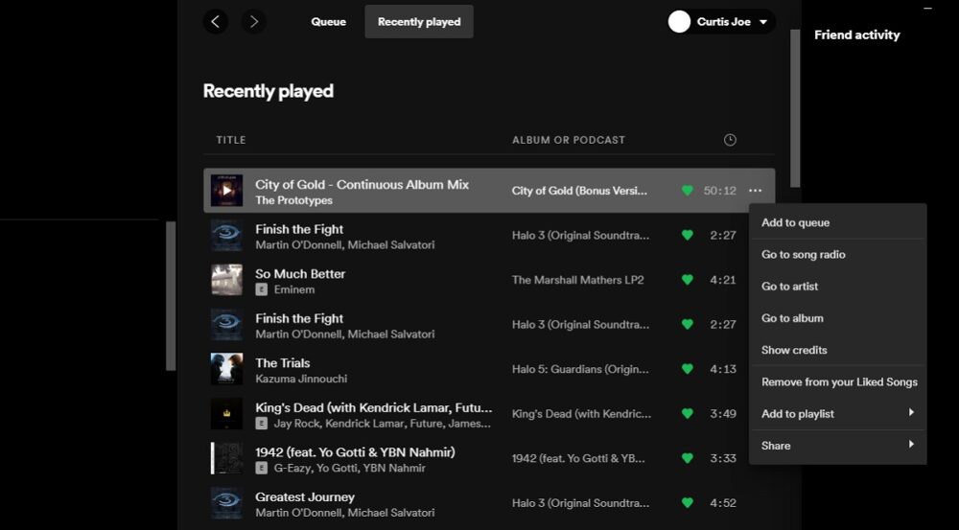
Task: Unlike the first Finish the Fight heart
Action: coord(688,236)
